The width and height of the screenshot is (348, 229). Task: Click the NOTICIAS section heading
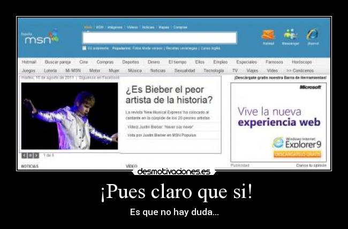pyautogui.click(x=30, y=166)
